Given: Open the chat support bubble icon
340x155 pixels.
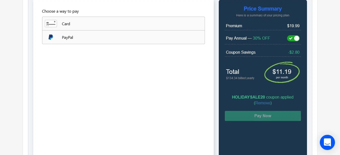Looking at the screenshot, I should click(x=327, y=142).
